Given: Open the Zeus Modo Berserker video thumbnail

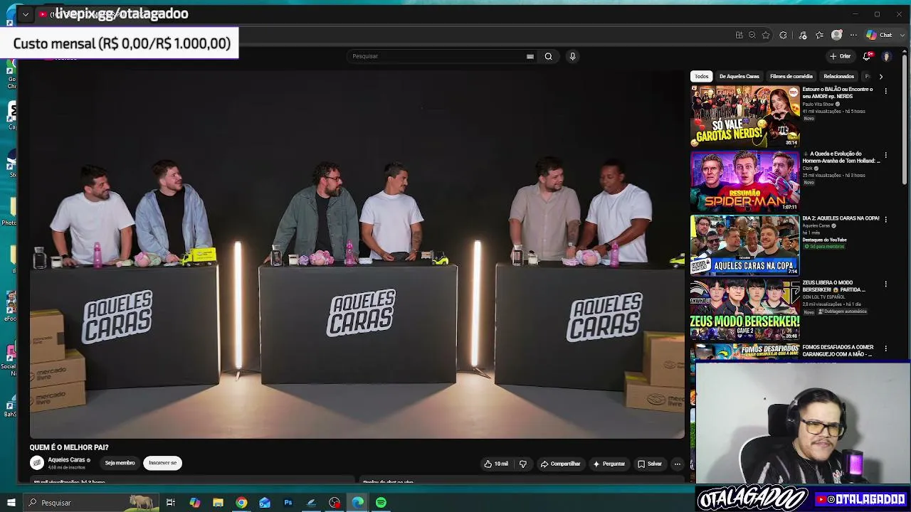Looking at the screenshot, I should (x=745, y=309).
